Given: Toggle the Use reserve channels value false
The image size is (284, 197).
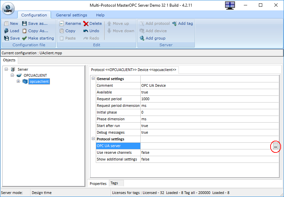Looking at the screenshot, I should [210, 152].
